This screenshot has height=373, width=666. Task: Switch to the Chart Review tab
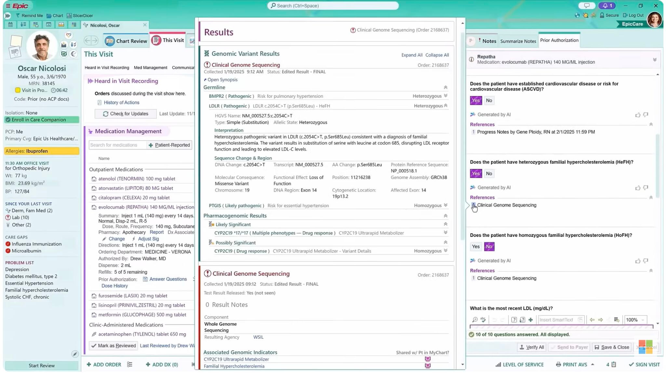click(126, 41)
